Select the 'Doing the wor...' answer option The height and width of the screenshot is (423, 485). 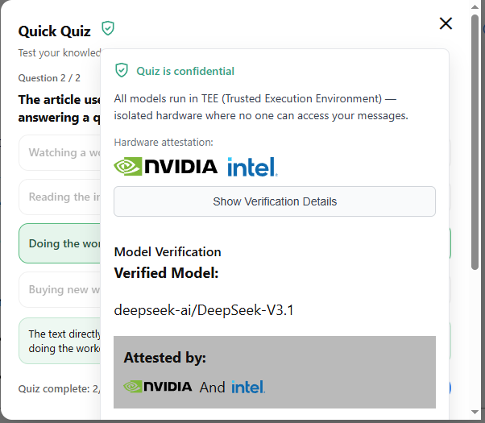60,243
